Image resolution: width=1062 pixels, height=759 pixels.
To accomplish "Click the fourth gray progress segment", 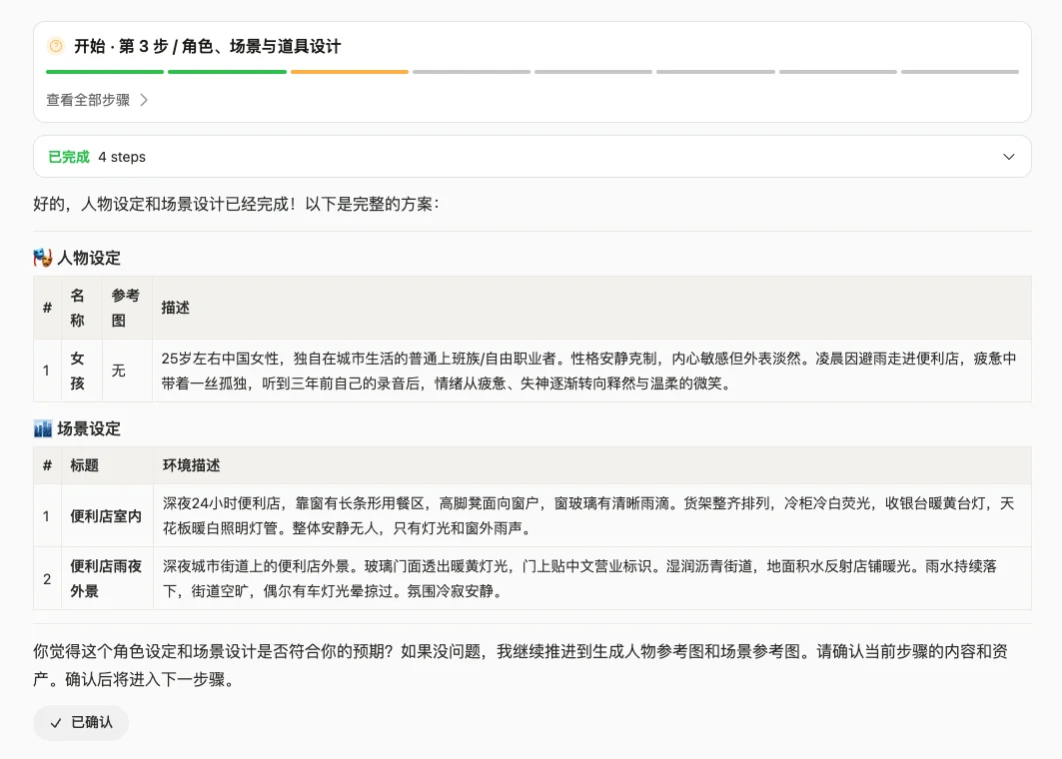I will (x=838, y=72).
